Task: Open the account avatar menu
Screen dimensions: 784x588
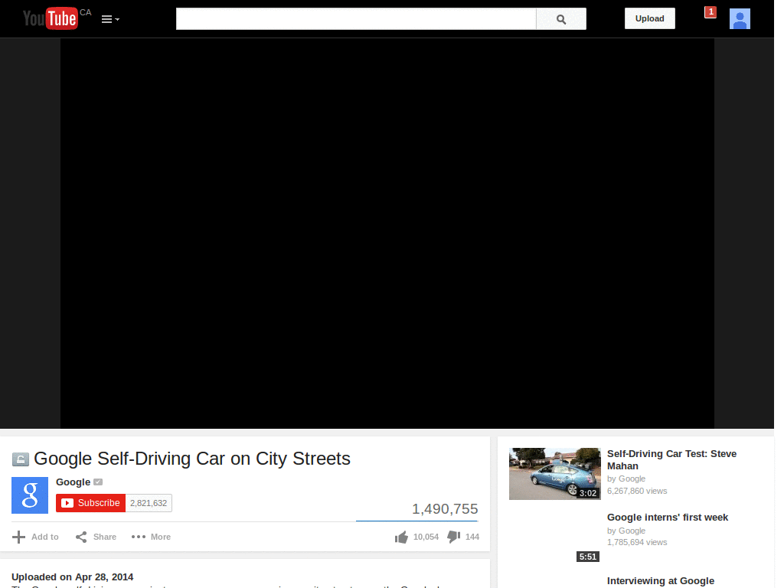Action: (740, 18)
